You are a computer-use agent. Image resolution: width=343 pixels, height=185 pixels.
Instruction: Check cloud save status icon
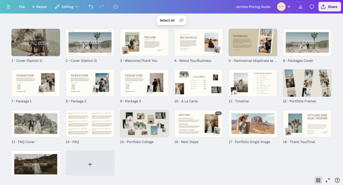coord(115,7)
